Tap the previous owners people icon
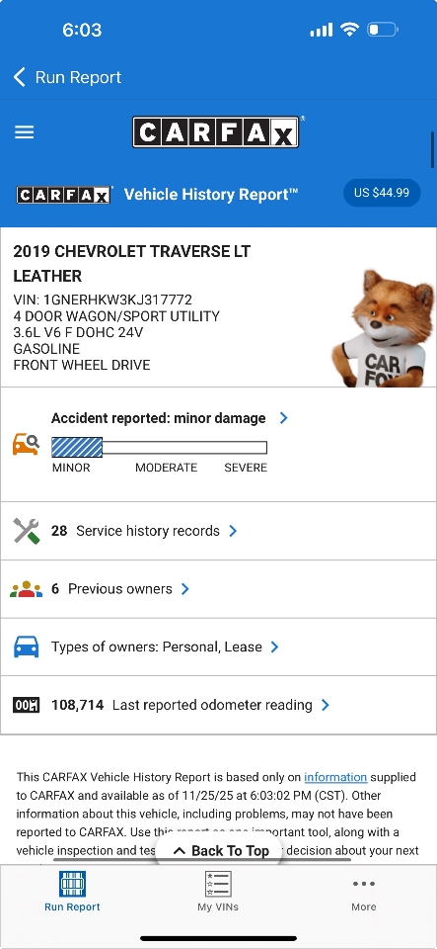This screenshot has height=949, width=437. pos(26,589)
